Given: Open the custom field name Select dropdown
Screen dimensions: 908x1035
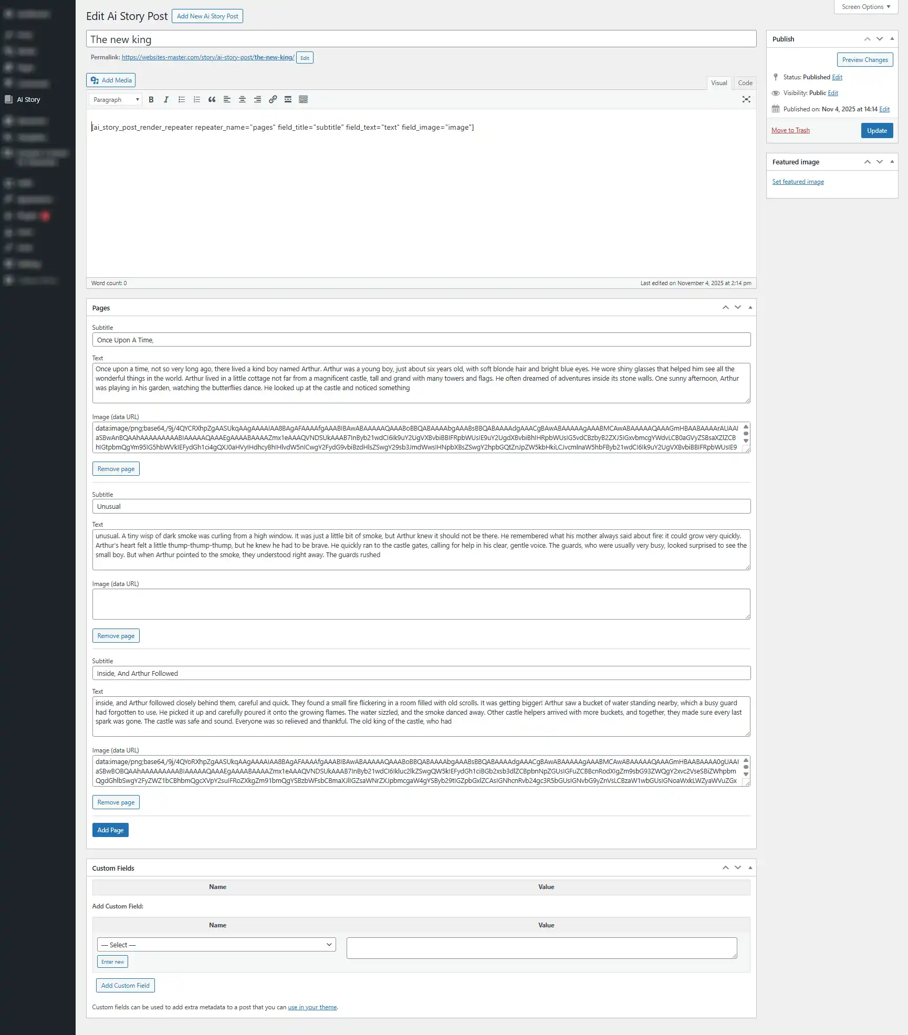Looking at the screenshot, I should [216, 945].
